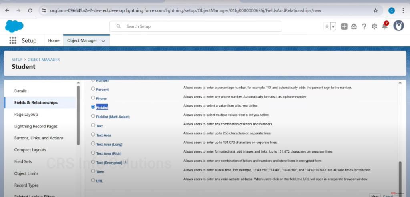Bookmark this page with the star icon
410x197 pixels.
pos(376,10)
